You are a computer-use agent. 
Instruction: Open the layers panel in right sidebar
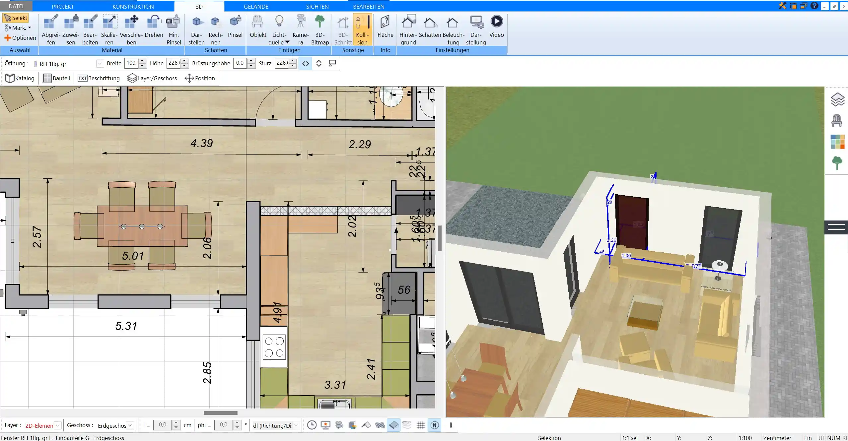(837, 99)
